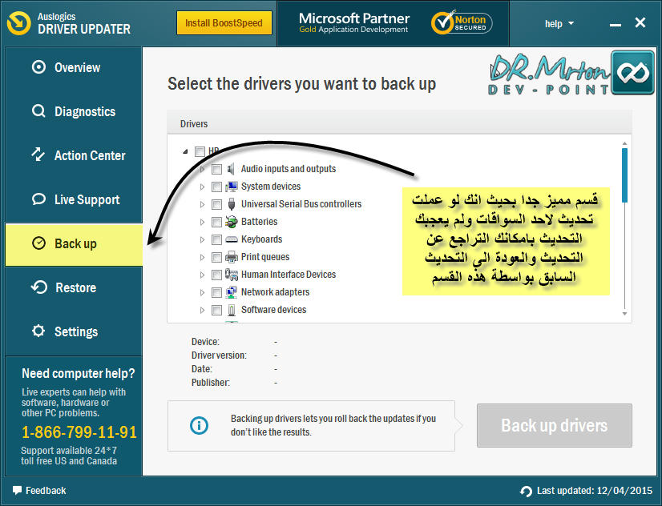
Task: Click the Feedback chat icon in status bar
Action: [17, 491]
